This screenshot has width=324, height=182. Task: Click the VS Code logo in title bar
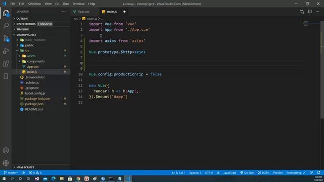(5, 4)
